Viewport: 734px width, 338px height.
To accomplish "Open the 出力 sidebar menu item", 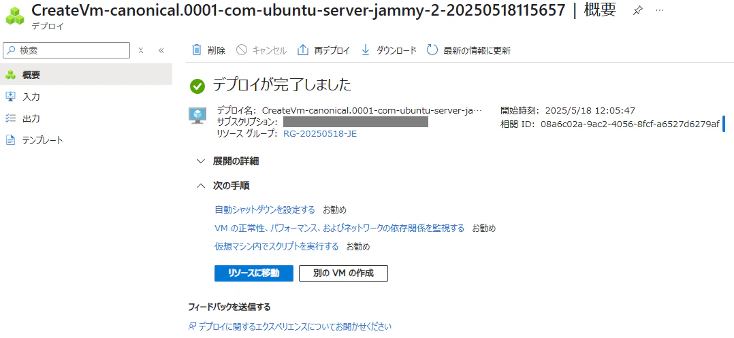I will click(x=86, y=118).
